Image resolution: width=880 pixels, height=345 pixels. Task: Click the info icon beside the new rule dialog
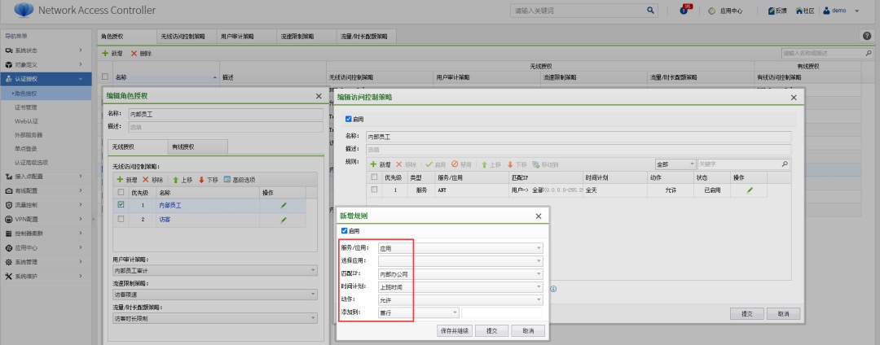tap(554, 288)
